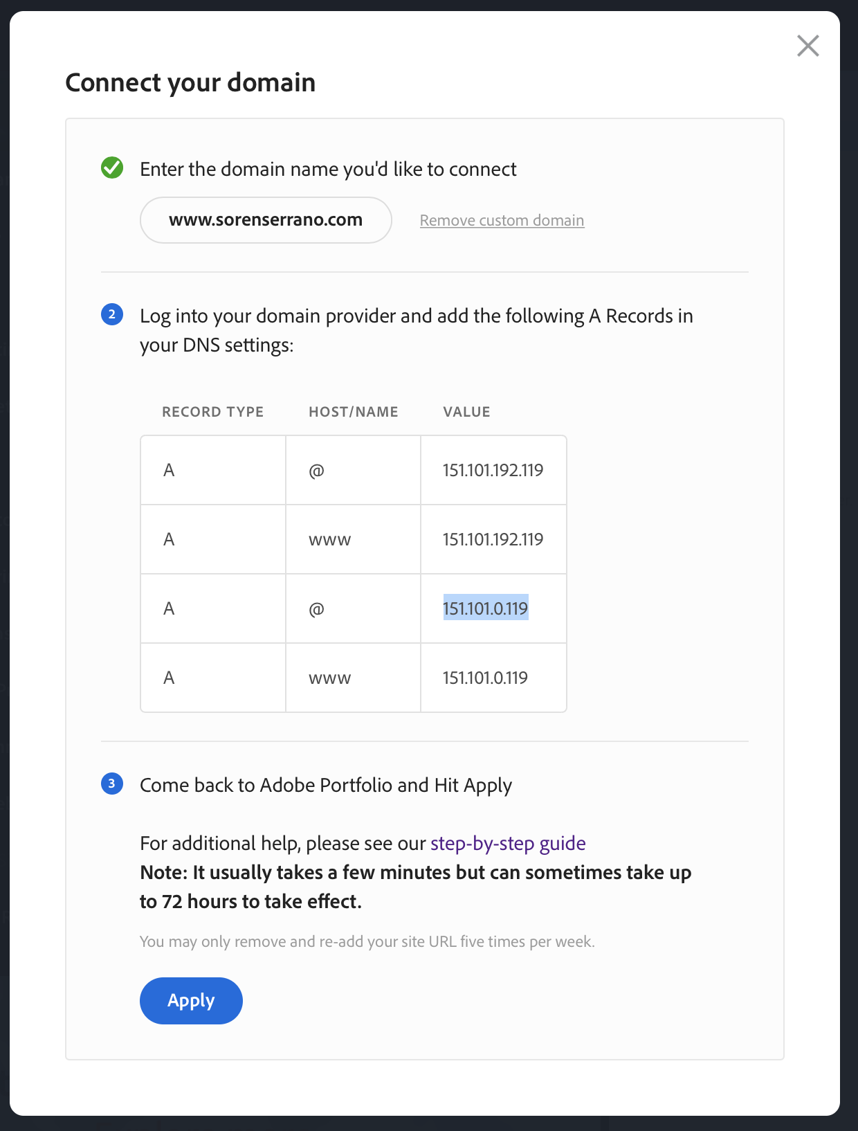858x1131 pixels.
Task: Click the X to dismiss the dialog
Action: (808, 46)
